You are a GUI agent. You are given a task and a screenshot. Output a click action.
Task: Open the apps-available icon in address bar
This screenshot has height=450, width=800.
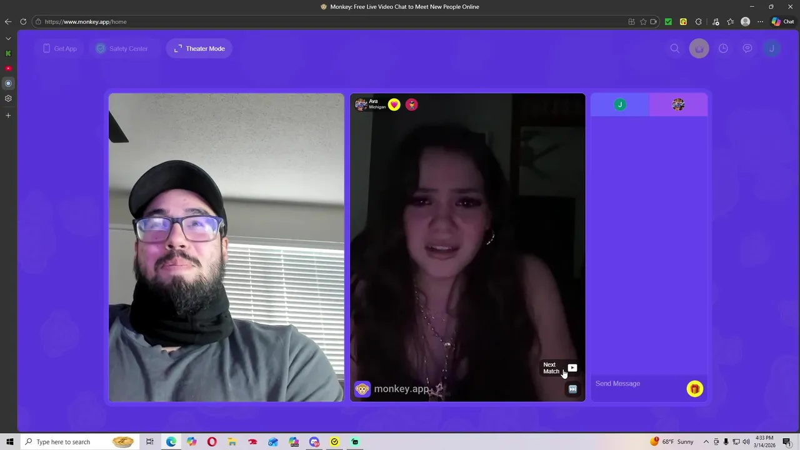coord(631,22)
